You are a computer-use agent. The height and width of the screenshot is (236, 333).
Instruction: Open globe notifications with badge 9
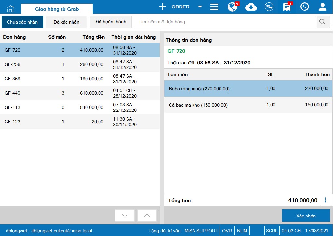233,7
